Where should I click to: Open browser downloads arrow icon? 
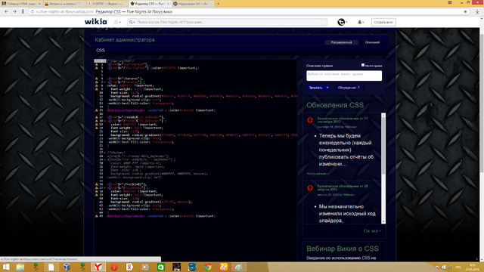[477, 12]
